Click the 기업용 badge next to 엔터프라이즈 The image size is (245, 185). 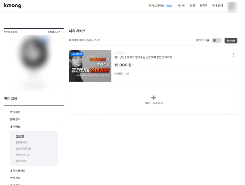click(x=169, y=6)
